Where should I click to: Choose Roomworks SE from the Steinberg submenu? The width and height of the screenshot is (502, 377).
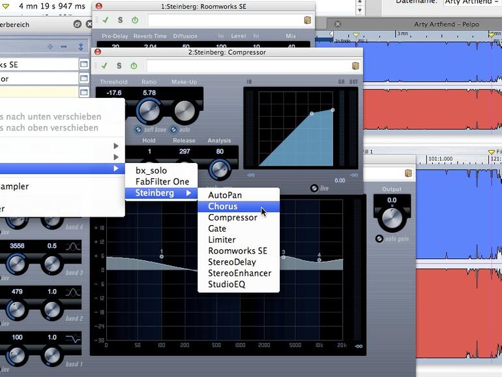239,251
